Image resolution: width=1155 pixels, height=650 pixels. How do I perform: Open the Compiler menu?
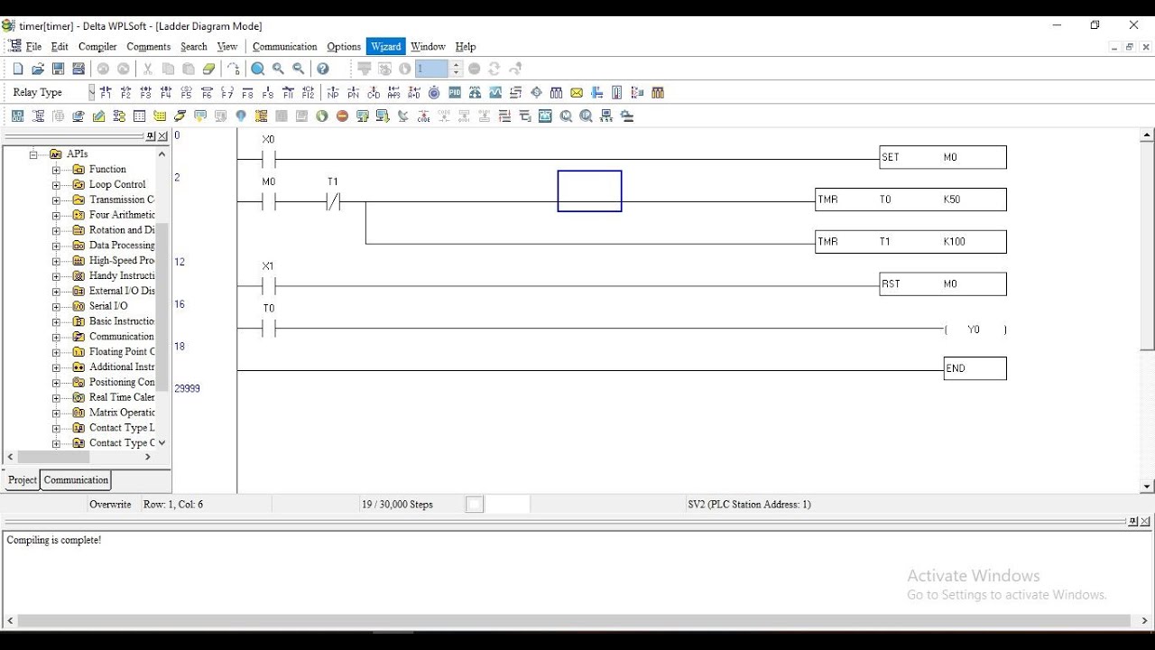97,46
